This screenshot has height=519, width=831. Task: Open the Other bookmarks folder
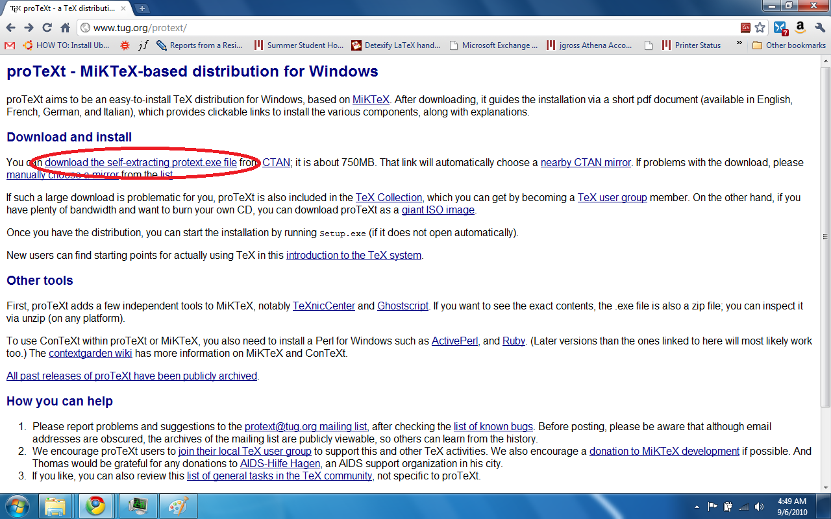789,45
